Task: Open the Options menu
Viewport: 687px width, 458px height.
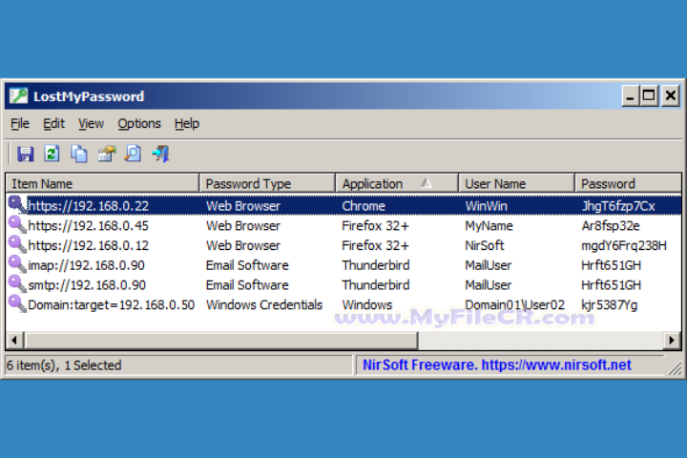Action: click(x=139, y=124)
